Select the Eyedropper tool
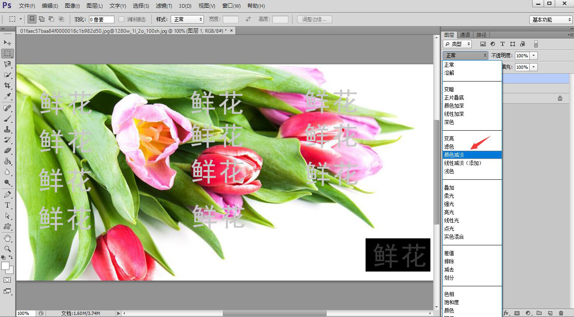The width and height of the screenshot is (574, 317). click(7, 96)
